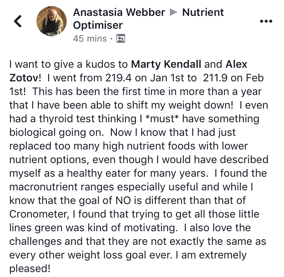The height and width of the screenshot is (277, 284).
Task: Open tagged profile Marty Kendall
Action: point(166,64)
